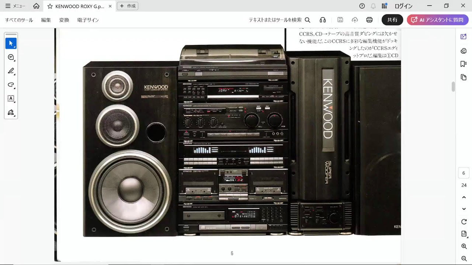Print the document with printer icon
Screen dimensions: 472x265
[x=369, y=20]
